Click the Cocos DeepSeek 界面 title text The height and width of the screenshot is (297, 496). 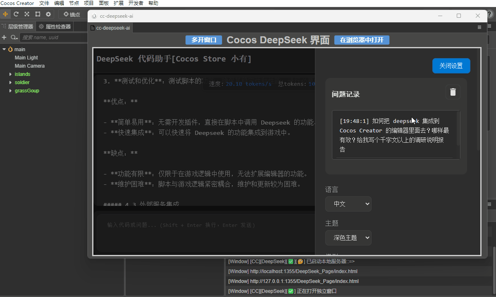[278, 40]
